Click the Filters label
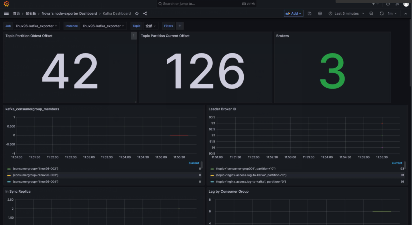Image resolution: width=412 pixels, height=225 pixels. [169, 26]
